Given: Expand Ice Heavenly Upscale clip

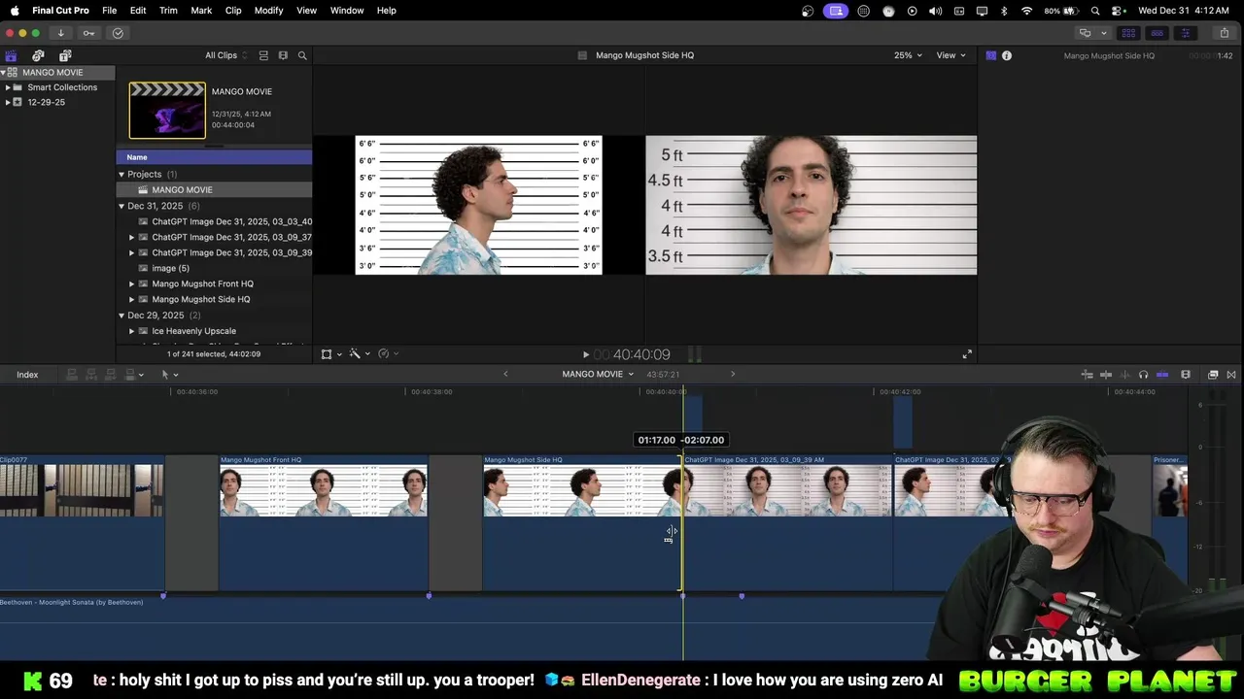Looking at the screenshot, I should (132, 331).
